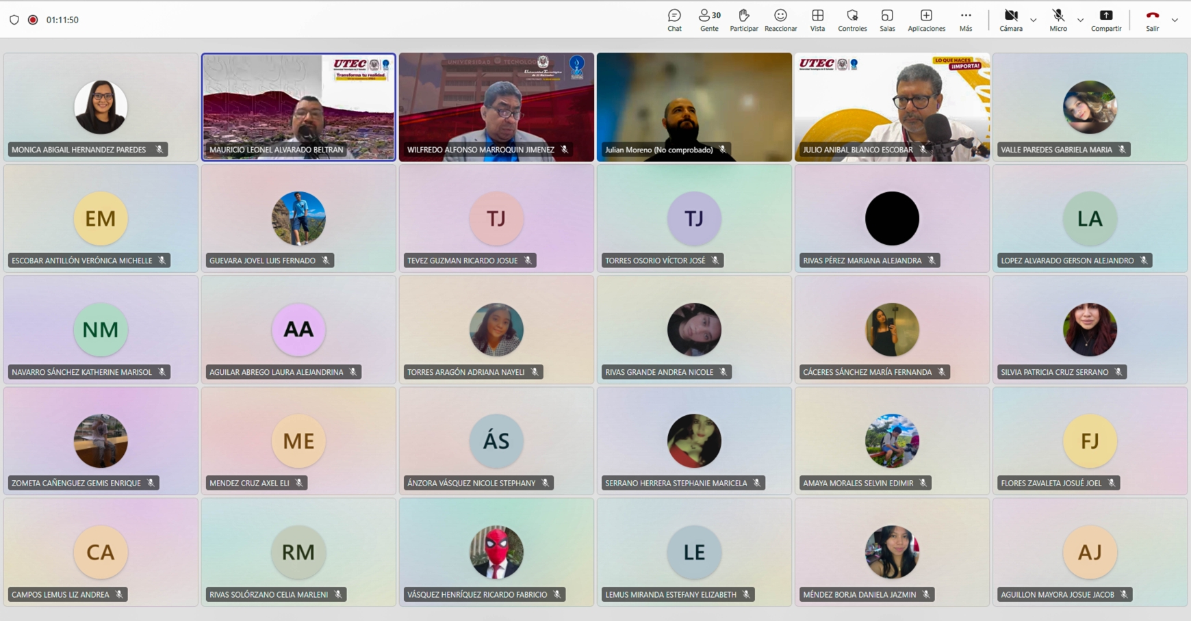The image size is (1191, 621).
Task: Click the shield privacy icon
Action: (14, 20)
